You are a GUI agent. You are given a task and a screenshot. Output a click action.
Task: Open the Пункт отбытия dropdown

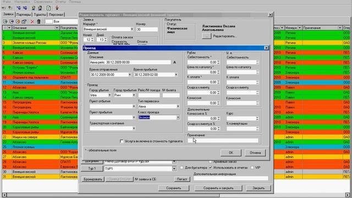coord(134,106)
